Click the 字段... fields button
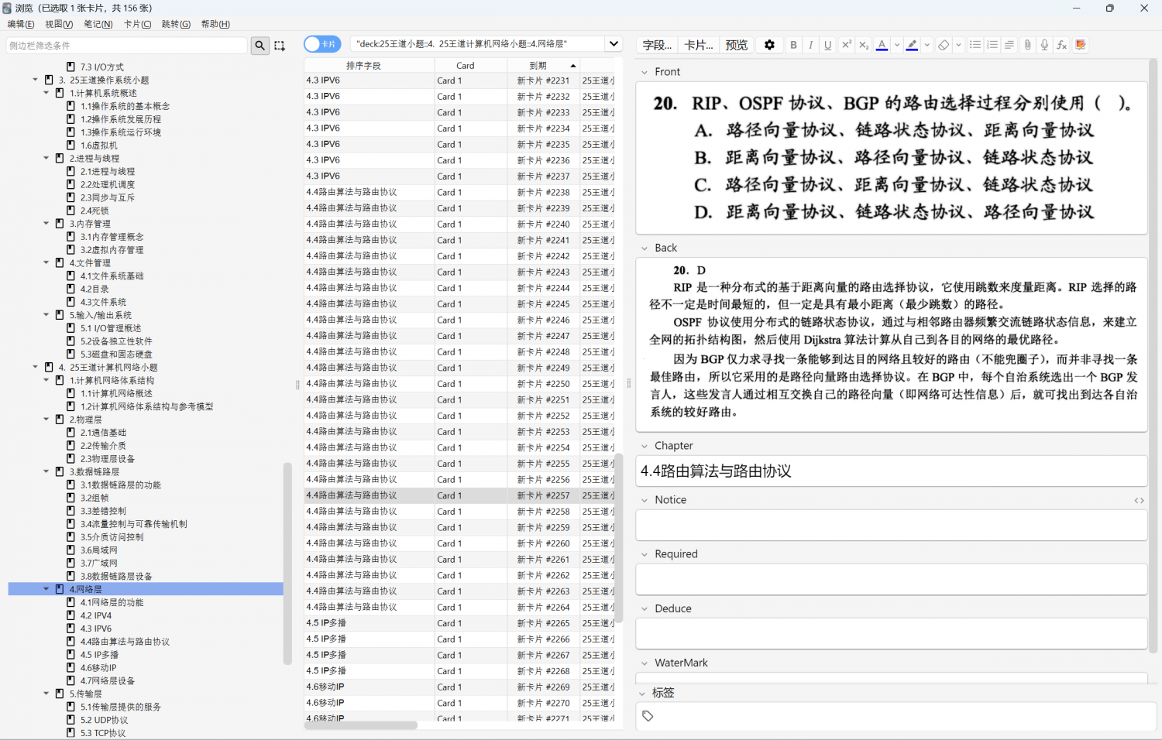Screen dimensions: 1162x740 click(x=657, y=45)
